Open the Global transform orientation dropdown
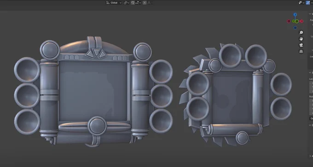This screenshot has height=167, width=313. (x=114, y=3)
